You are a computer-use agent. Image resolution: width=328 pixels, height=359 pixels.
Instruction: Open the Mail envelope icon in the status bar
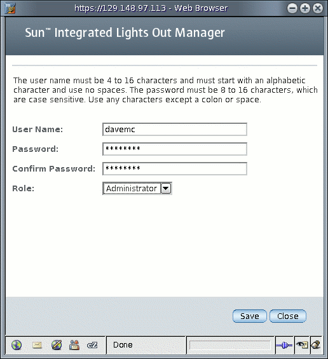click(37, 345)
